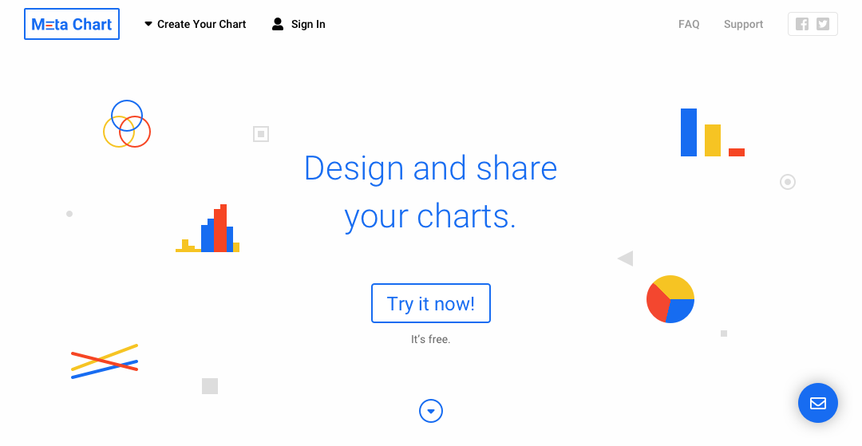This screenshot has height=446, width=862.
Task: Click the Meta Chart logo
Action: [72, 24]
